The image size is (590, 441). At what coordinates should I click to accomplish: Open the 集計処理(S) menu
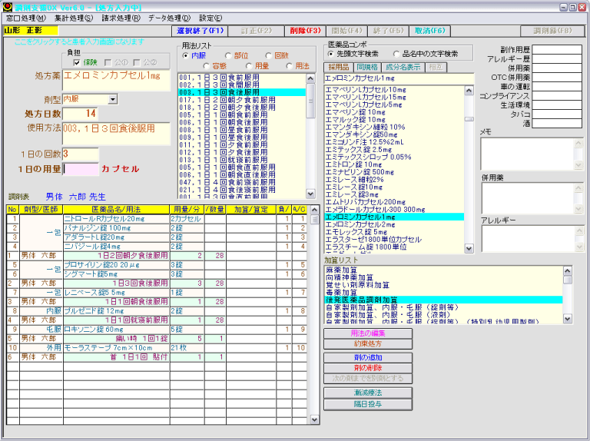tap(74, 18)
